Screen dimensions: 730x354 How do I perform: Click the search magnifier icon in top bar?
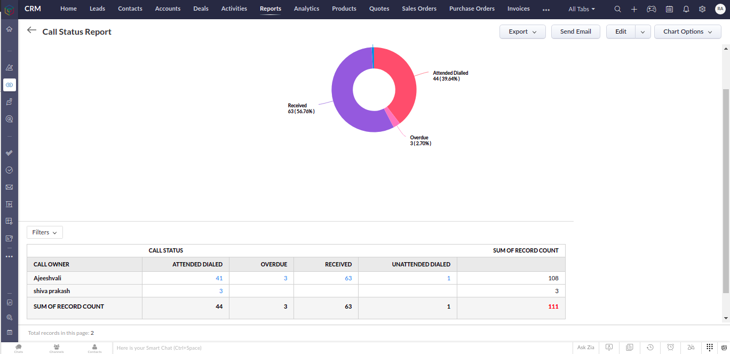(617, 9)
